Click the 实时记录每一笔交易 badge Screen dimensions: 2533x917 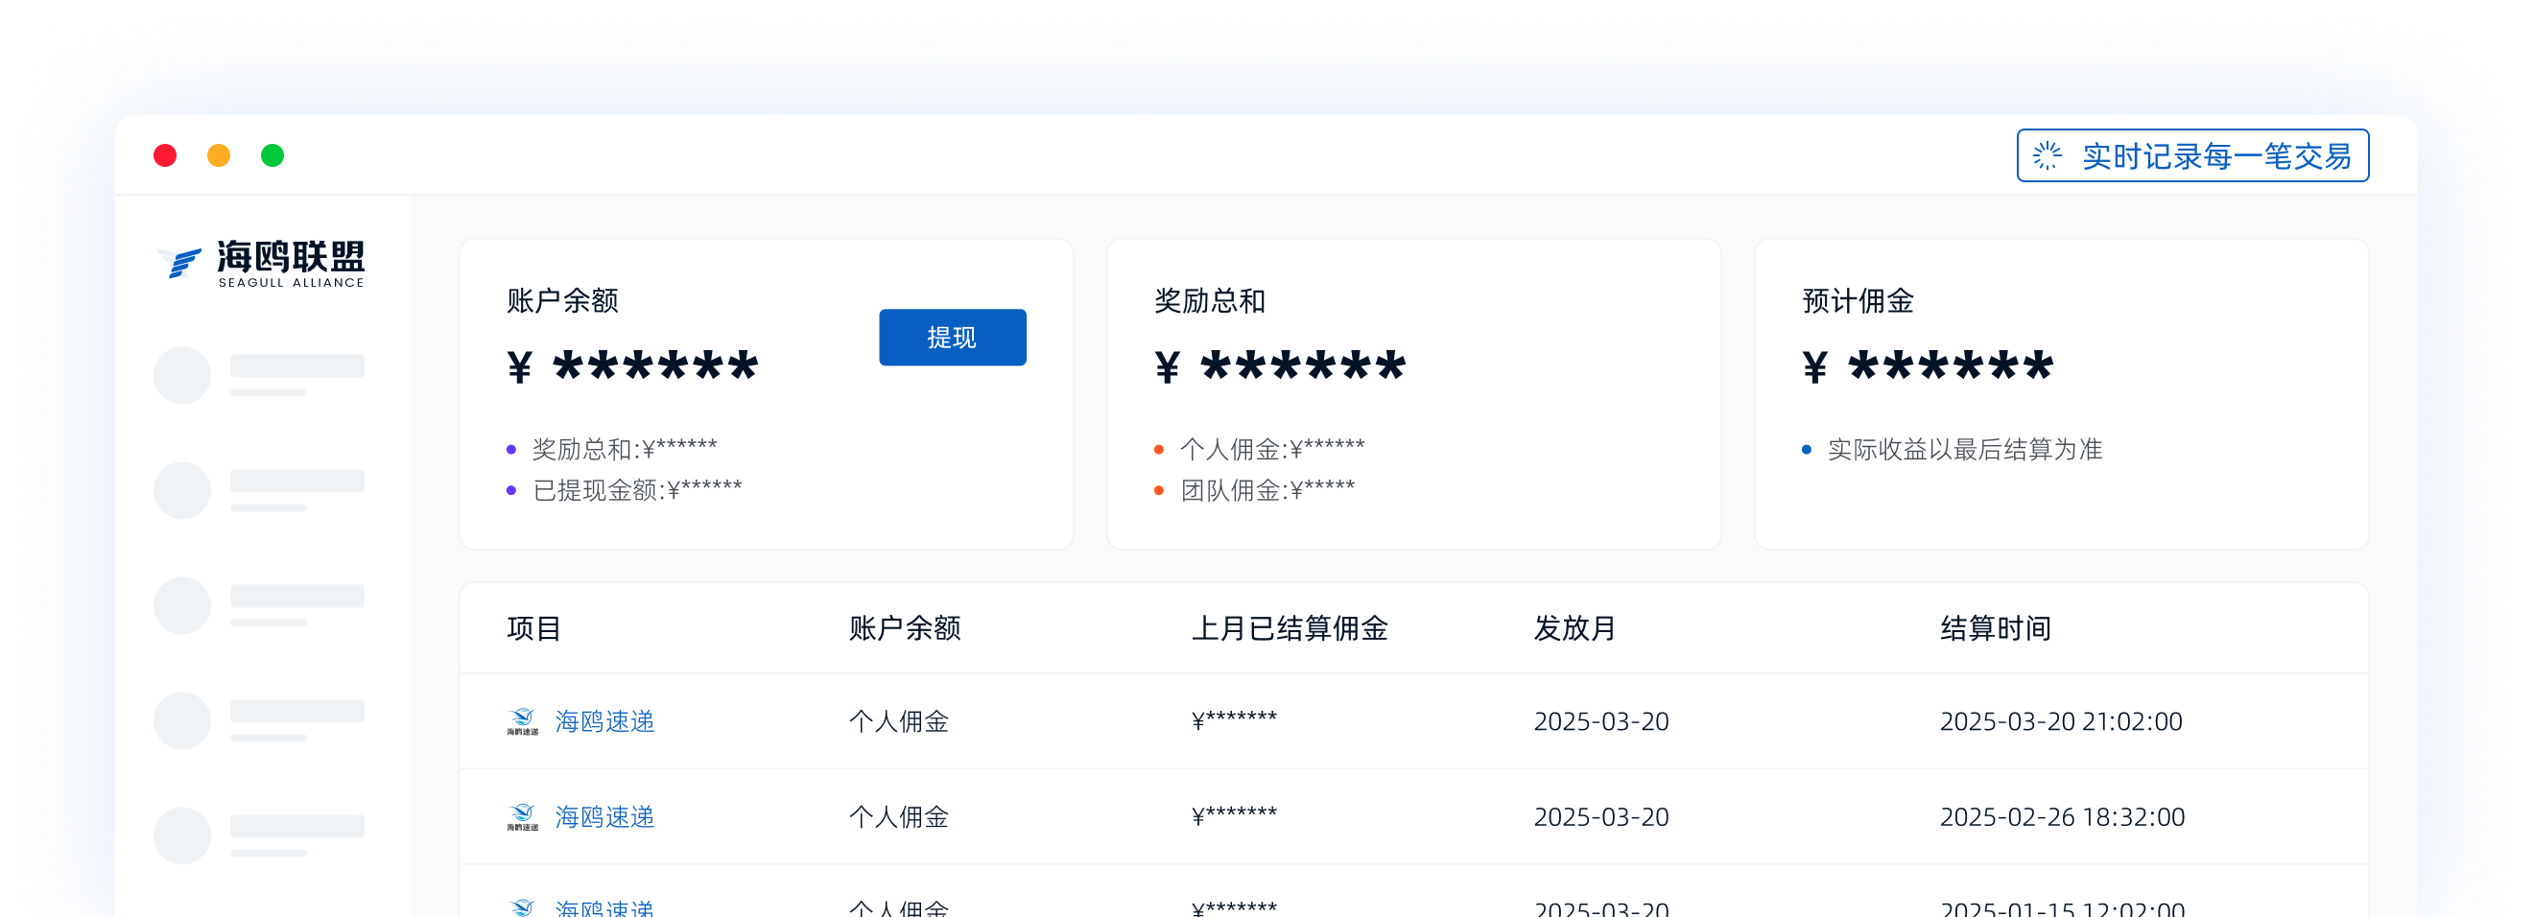(x=2191, y=155)
